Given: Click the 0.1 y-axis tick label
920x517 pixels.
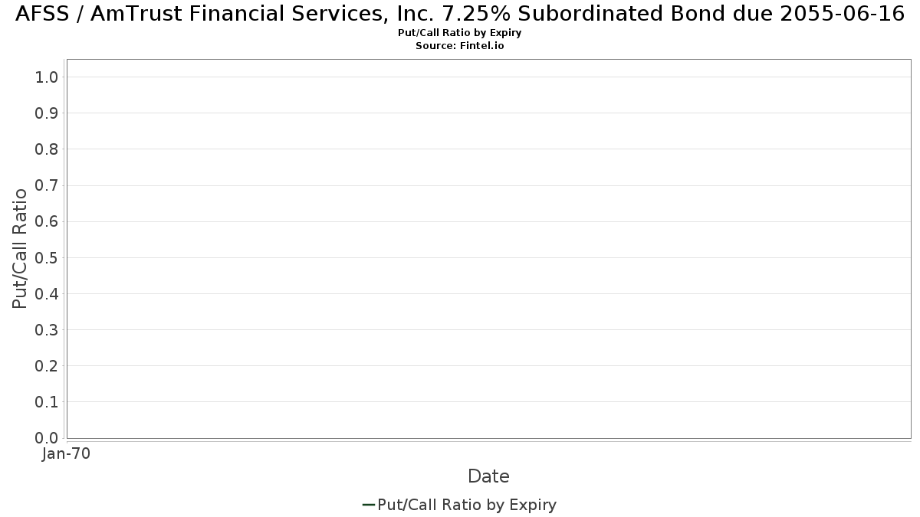Looking at the screenshot, I should [x=47, y=402].
